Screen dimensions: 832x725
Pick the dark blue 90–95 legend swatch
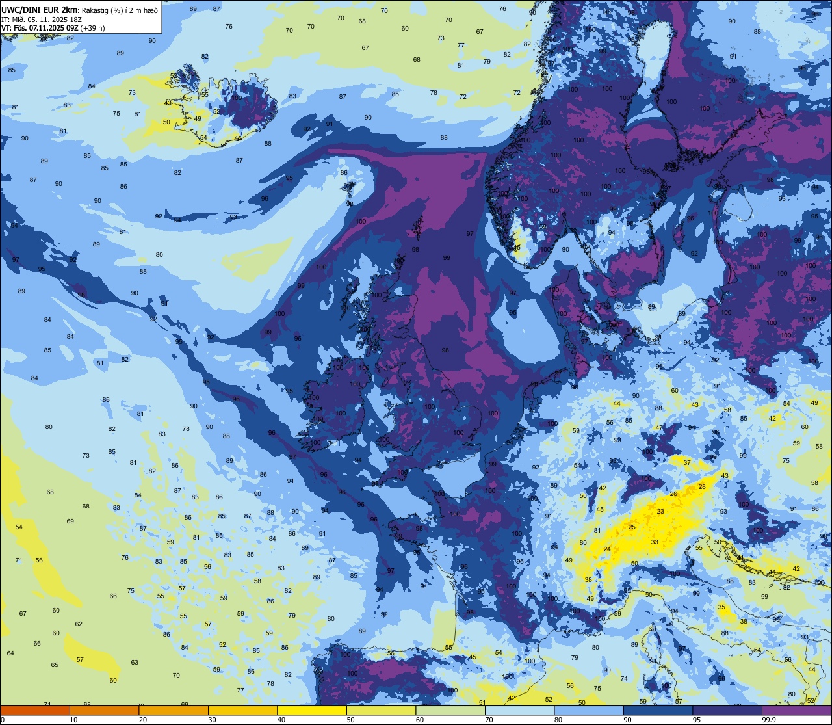tap(658, 710)
